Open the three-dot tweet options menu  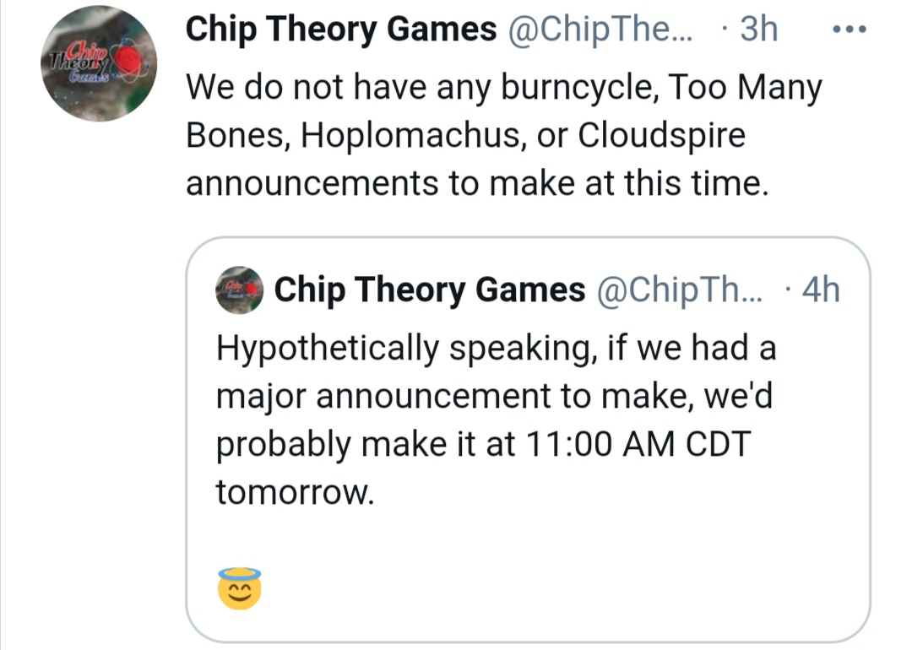(850, 29)
